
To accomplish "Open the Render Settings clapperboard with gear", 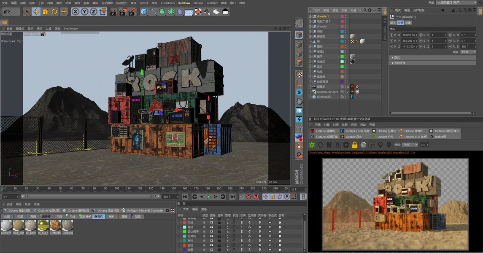I will [132, 12].
